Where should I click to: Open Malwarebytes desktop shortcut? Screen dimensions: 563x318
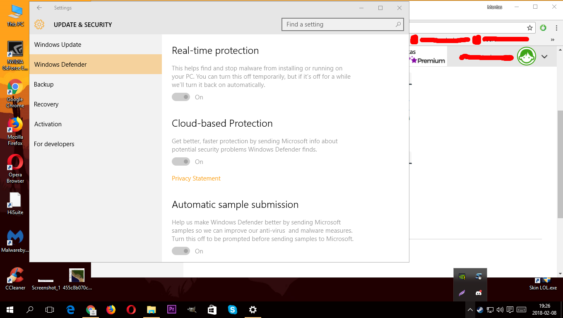tap(15, 241)
